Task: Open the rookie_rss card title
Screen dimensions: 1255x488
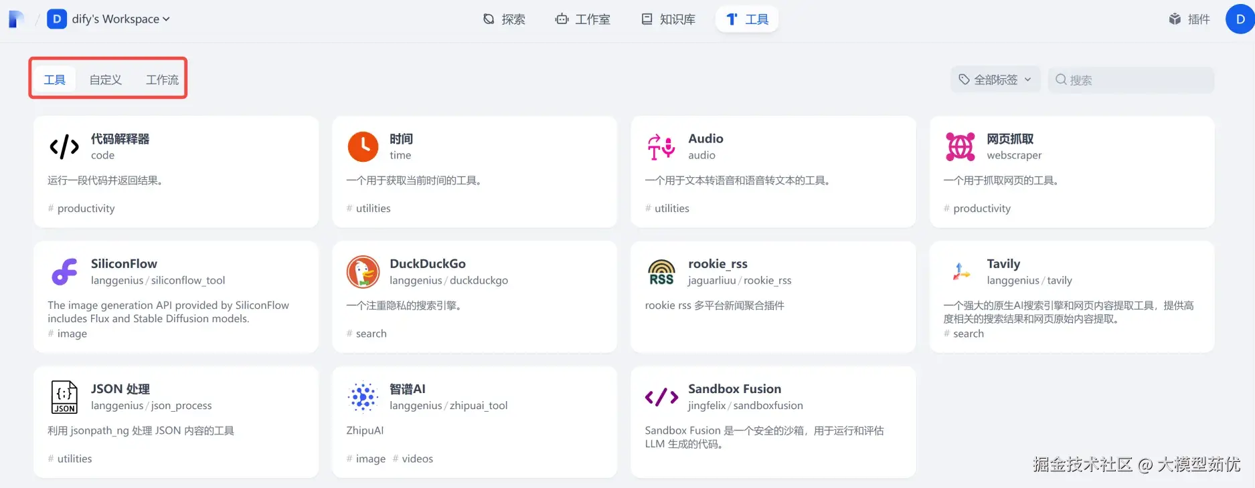Action: click(x=718, y=264)
